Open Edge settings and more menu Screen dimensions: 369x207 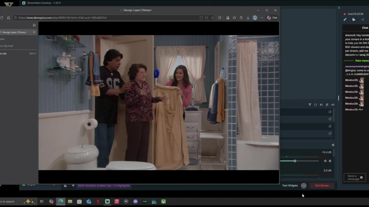pos(262,18)
